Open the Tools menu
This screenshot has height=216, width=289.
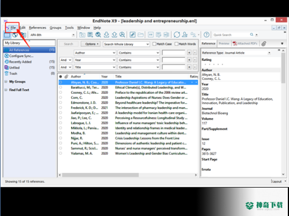[69, 28]
